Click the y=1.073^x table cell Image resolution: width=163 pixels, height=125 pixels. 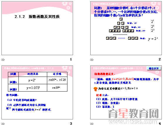tap(33, 88)
